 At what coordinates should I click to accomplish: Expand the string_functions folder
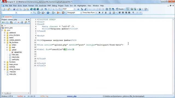point(5,69)
